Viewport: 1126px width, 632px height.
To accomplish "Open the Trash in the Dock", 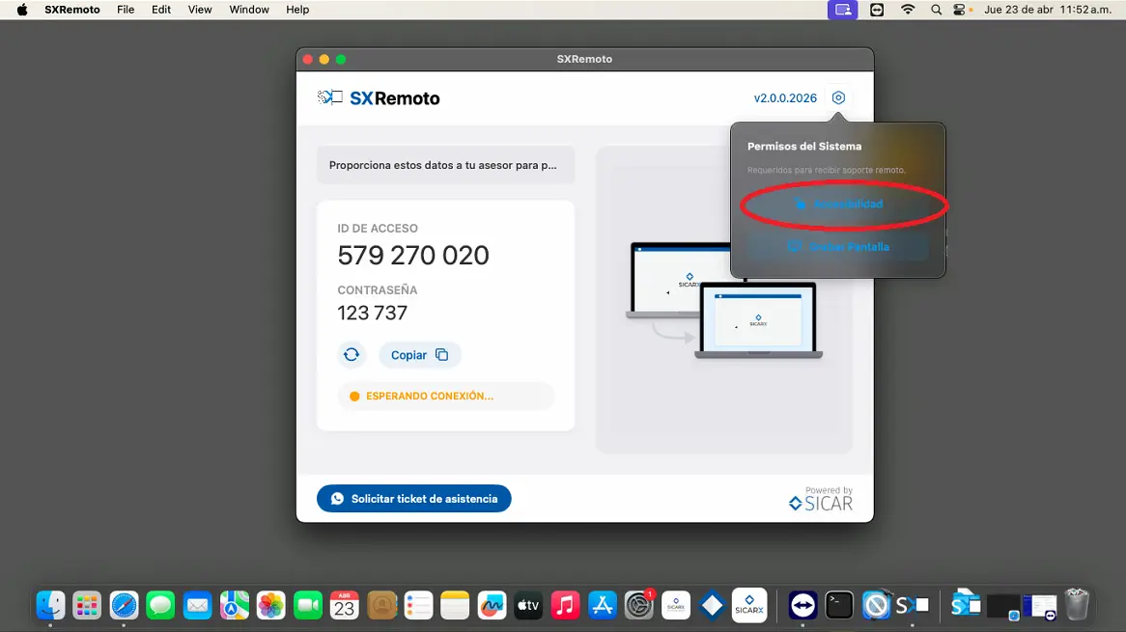I will pos(1077,605).
